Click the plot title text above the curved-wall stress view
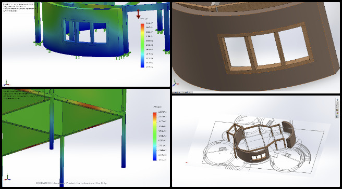The image size is (342, 189). 19,7
